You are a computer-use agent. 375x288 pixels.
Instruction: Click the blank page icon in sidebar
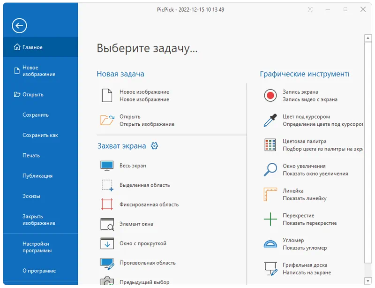click(x=17, y=71)
